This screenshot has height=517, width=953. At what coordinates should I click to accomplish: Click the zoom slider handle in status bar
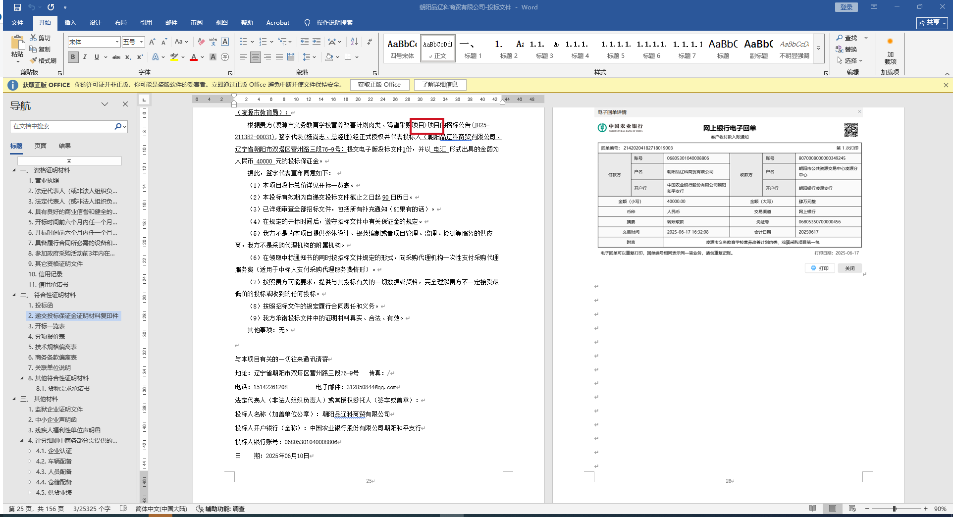[x=895, y=509]
